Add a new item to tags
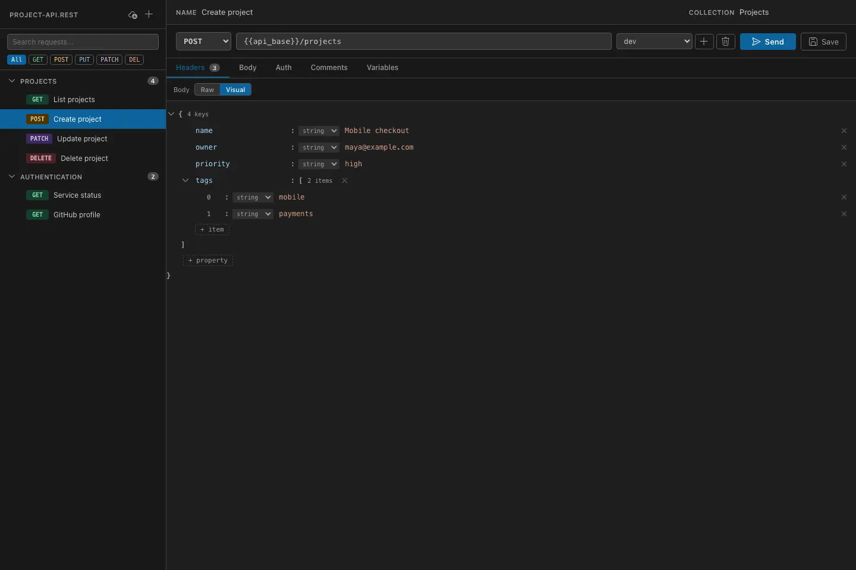Viewport: 856px width, 570px height. tap(212, 229)
